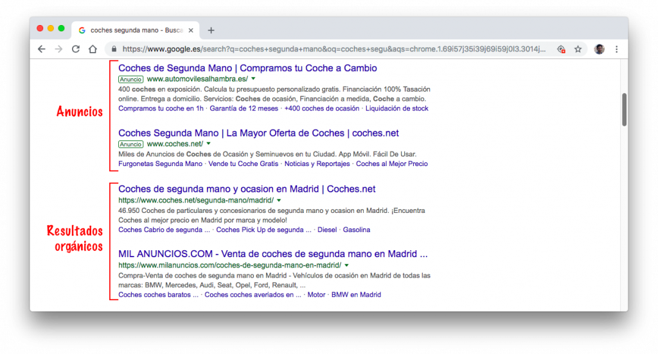
Task: Open the arrow beside coches.net/segunda-mano/madrid/ URL
Action: (279, 200)
